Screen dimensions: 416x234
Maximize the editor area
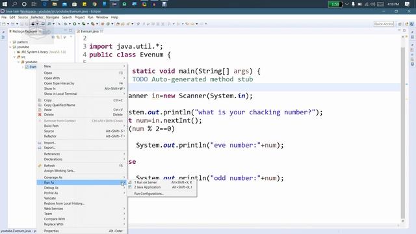pyautogui.click(x=404, y=31)
